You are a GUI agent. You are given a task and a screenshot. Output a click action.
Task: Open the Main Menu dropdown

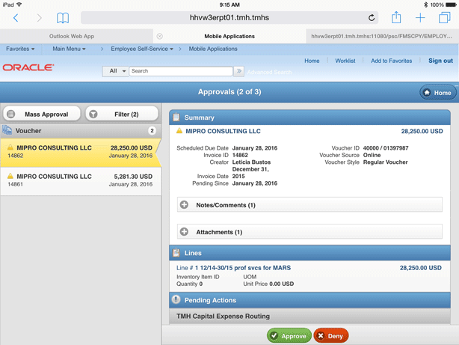click(x=69, y=49)
